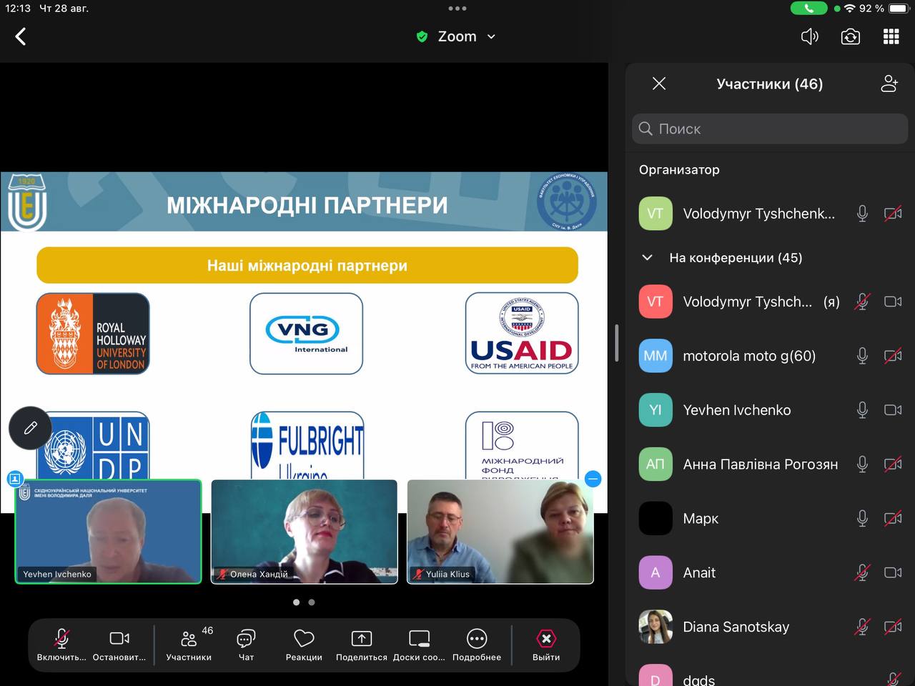Tap the microphone icon for motorola moto g(60)
The width and height of the screenshot is (915, 686).
coord(862,356)
